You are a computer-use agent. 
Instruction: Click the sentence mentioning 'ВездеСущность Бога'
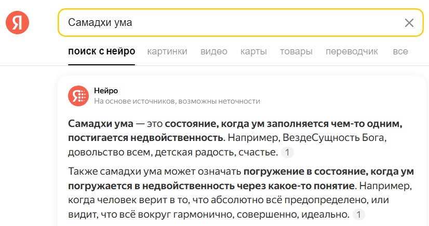(307, 138)
